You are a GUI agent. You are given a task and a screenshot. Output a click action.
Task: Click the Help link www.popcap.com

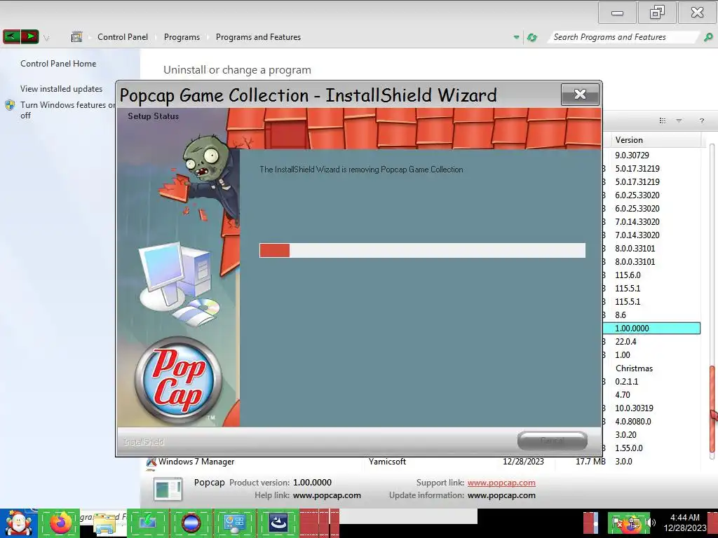click(x=327, y=495)
